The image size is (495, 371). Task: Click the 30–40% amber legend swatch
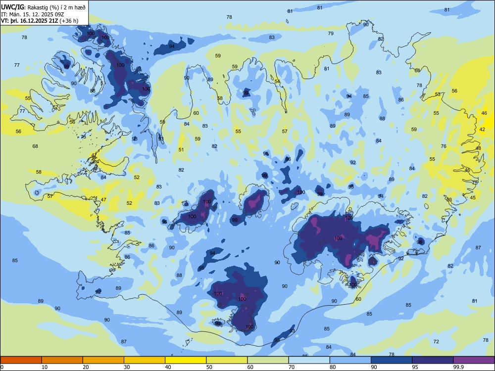pos(145,360)
